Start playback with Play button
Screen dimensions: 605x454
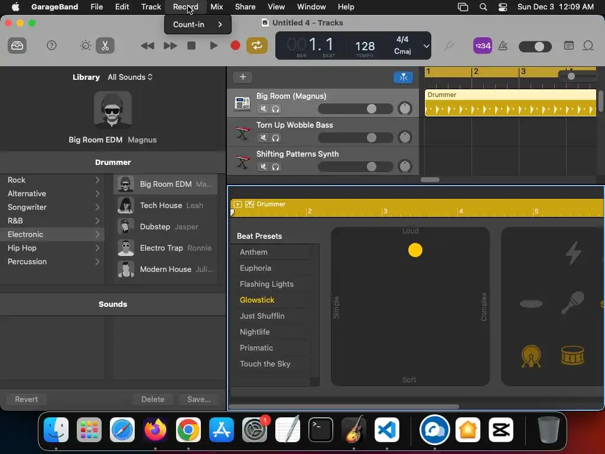pos(213,46)
